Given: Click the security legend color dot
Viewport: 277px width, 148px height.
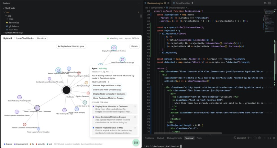Looking at the screenshot, I should (36, 144).
